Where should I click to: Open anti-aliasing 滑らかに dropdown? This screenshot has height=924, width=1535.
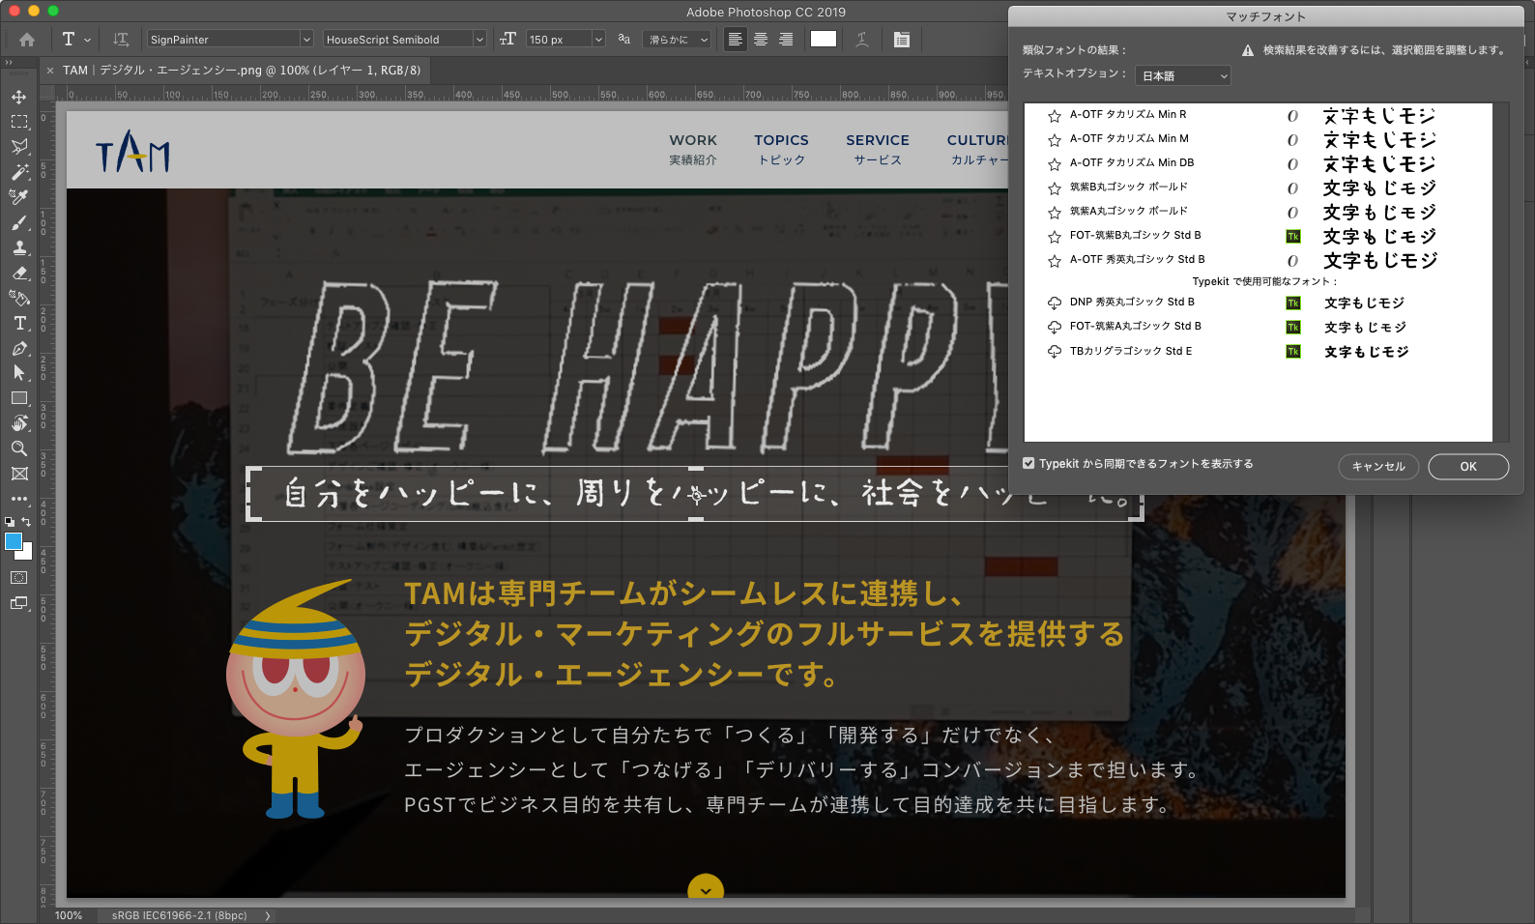pos(677,40)
